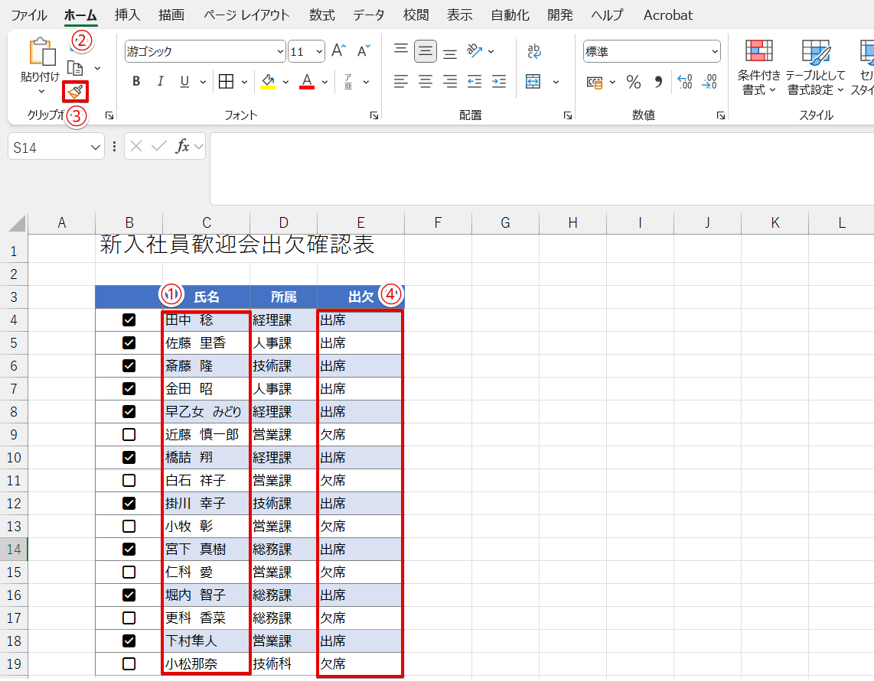The width and height of the screenshot is (874, 681).
Task: Click the 条件付き書式 button
Action: 759,69
